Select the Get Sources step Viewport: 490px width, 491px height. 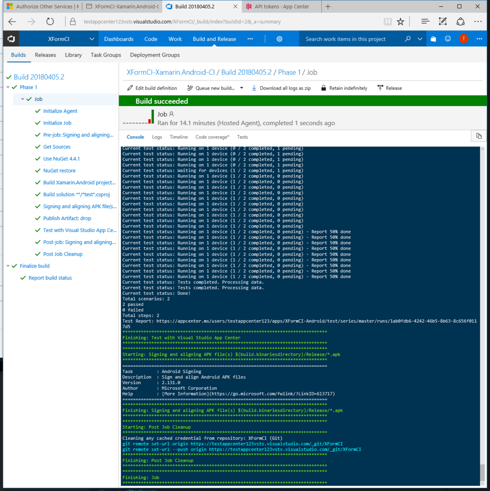[57, 147]
